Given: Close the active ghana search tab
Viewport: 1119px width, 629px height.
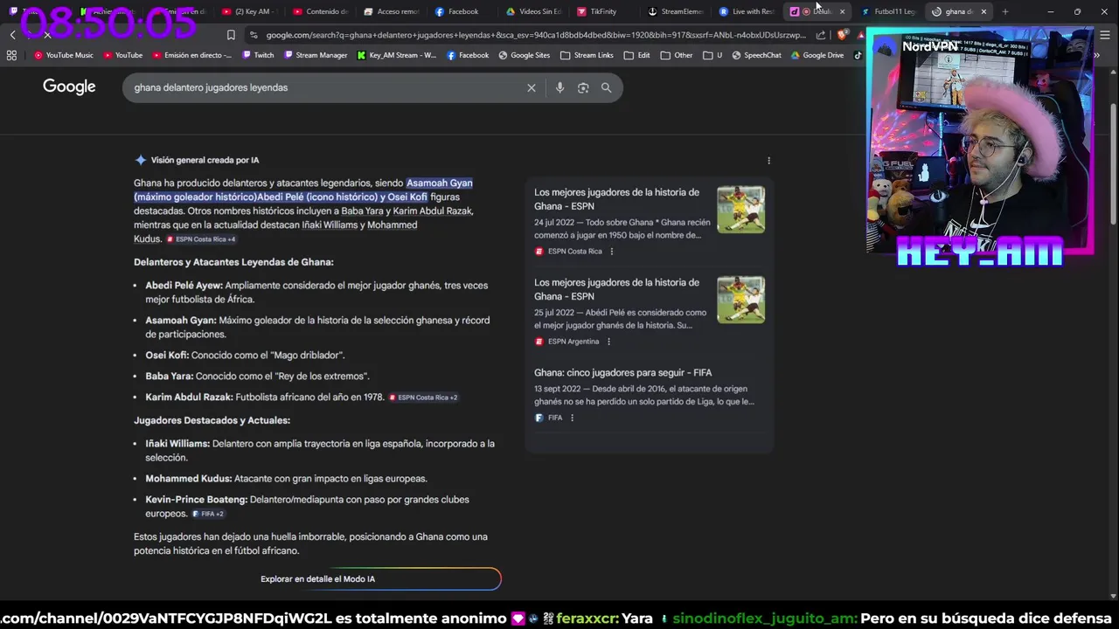Looking at the screenshot, I should coord(983,11).
